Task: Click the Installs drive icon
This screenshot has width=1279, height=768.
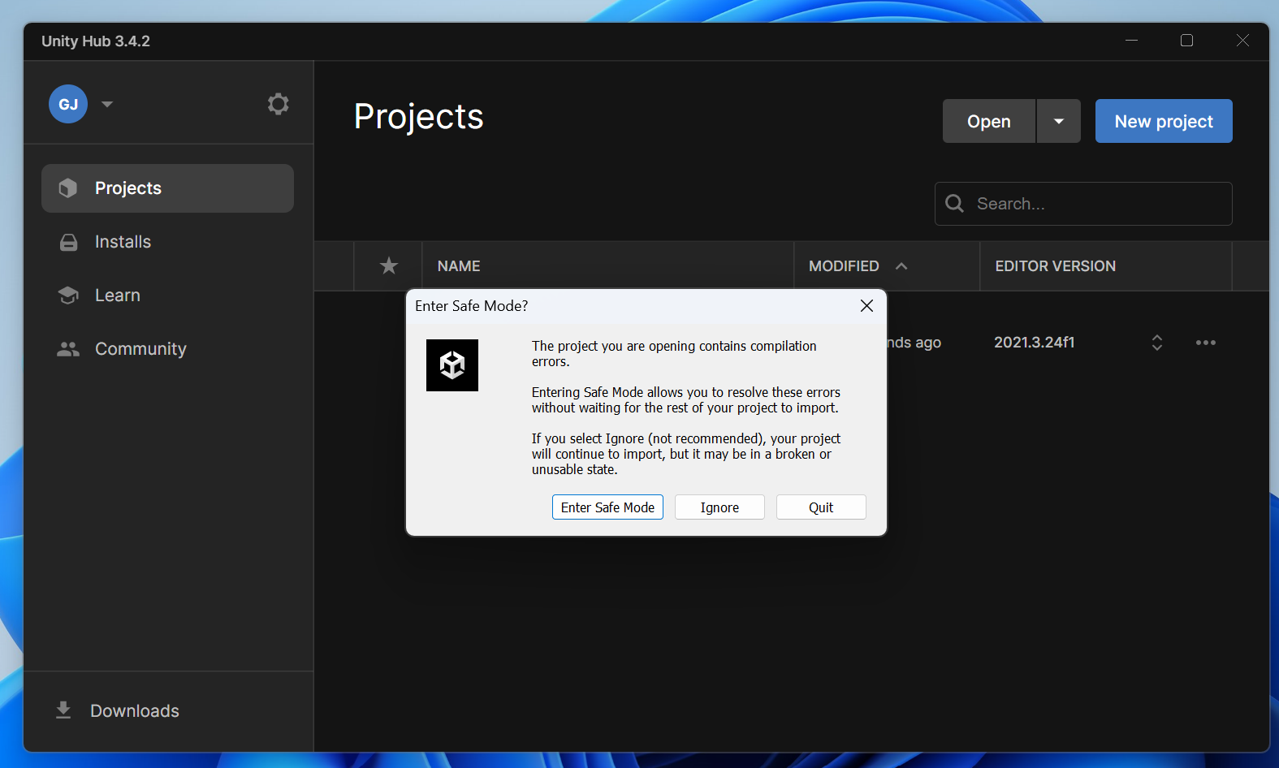Action: point(68,242)
